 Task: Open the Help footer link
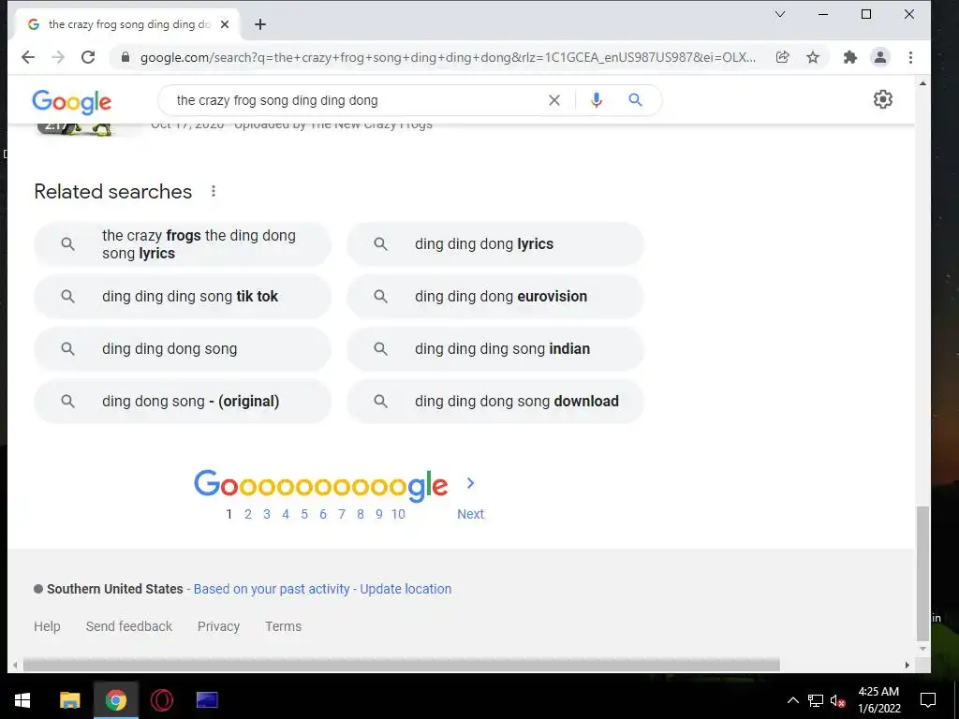47,626
